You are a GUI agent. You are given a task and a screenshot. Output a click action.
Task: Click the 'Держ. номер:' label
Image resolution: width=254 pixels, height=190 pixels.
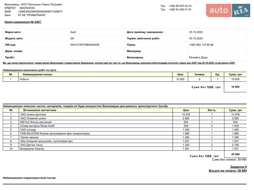[x=14, y=51]
